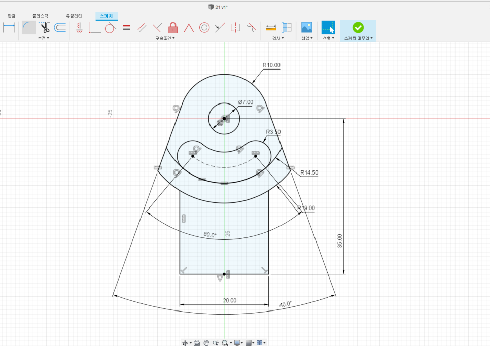Select the 스케치 tab
The width and height of the screenshot is (490, 346).
[107, 16]
